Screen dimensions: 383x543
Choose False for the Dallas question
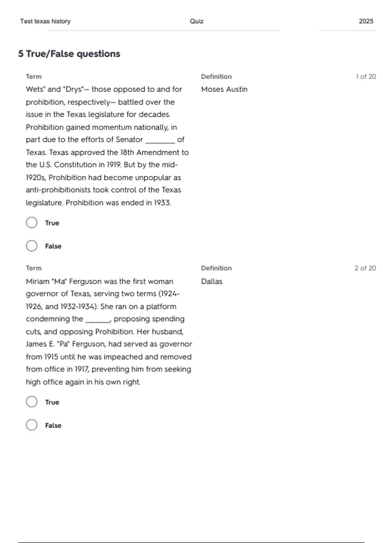pyautogui.click(x=32, y=425)
